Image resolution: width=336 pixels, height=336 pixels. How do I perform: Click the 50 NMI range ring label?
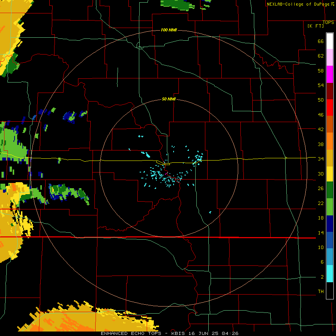click(169, 99)
